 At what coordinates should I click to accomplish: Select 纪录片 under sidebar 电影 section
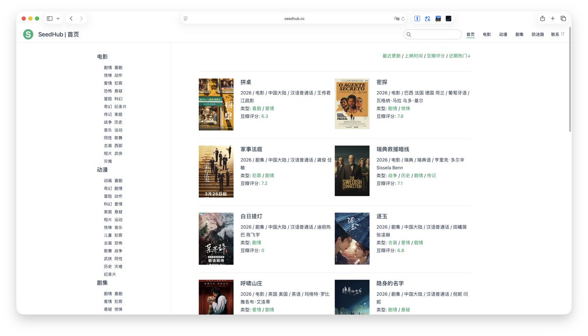coord(121,106)
